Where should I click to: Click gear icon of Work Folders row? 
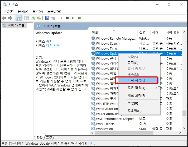[x=93, y=124]
